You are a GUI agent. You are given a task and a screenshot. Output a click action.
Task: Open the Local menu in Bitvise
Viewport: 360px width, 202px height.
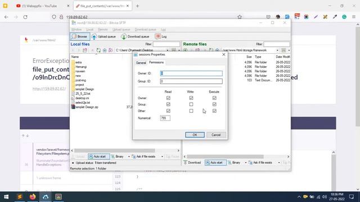point(90,30)
